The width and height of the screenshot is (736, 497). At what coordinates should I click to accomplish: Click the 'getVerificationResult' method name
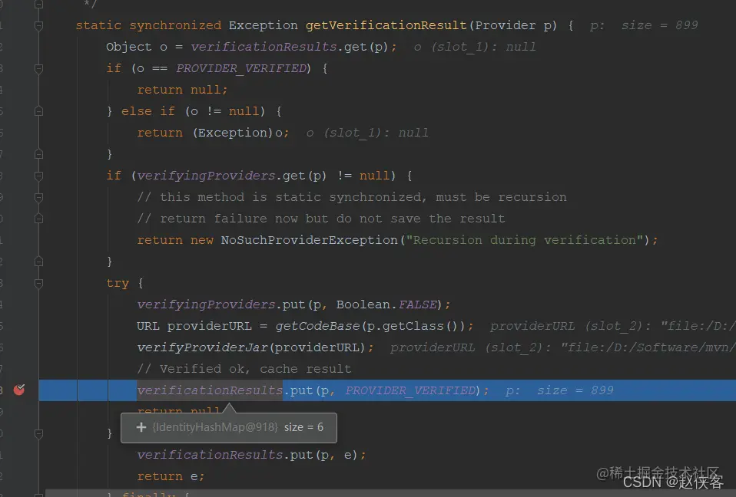(386, 25)
